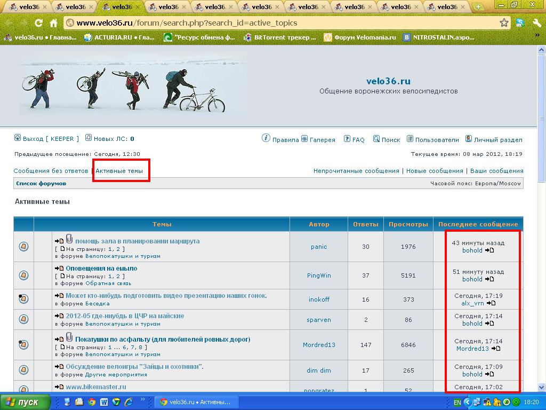The width and height of the screenshot is (546, 410).
Task: Open topic Оповещения на емыло
Action: (101, 268)
